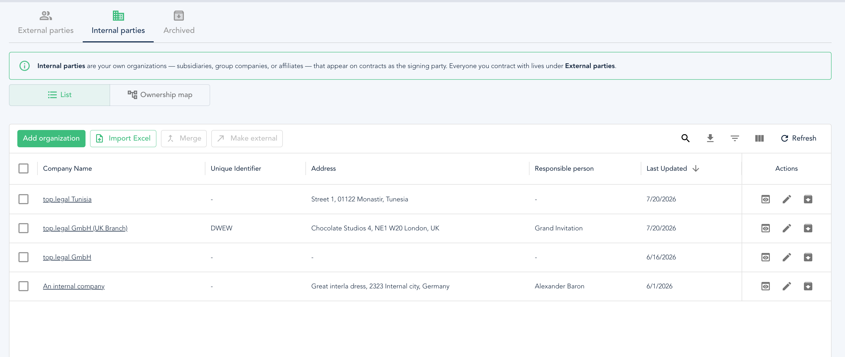Open the External parties tab
The height and width of the screenshot is (357, 845).
pyautogui.click(x=46, y=22)
